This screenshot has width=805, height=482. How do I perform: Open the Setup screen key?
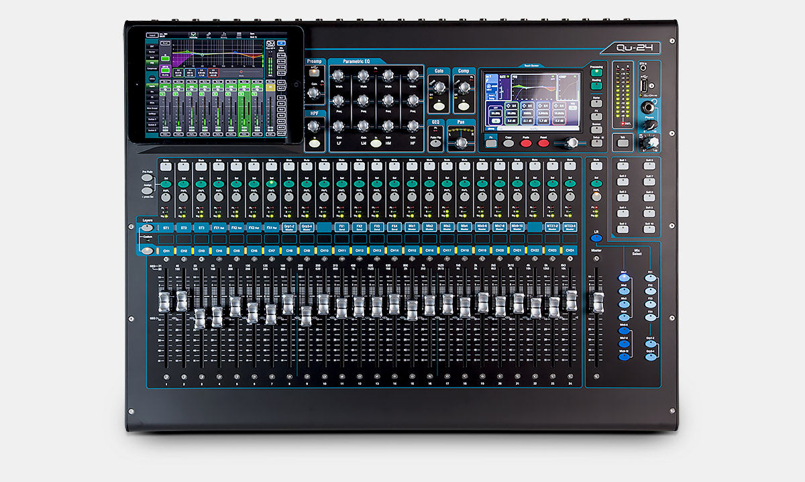pyautogui.click(x=596, y=142)
